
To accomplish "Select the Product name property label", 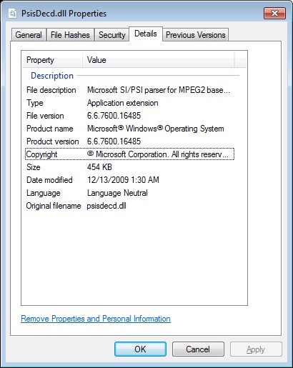I will [50, 129].
